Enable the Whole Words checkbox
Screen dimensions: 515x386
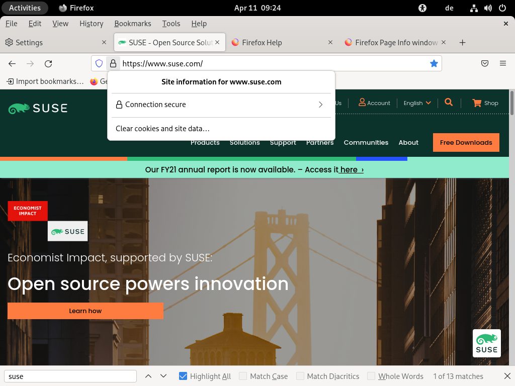[371, 376]
